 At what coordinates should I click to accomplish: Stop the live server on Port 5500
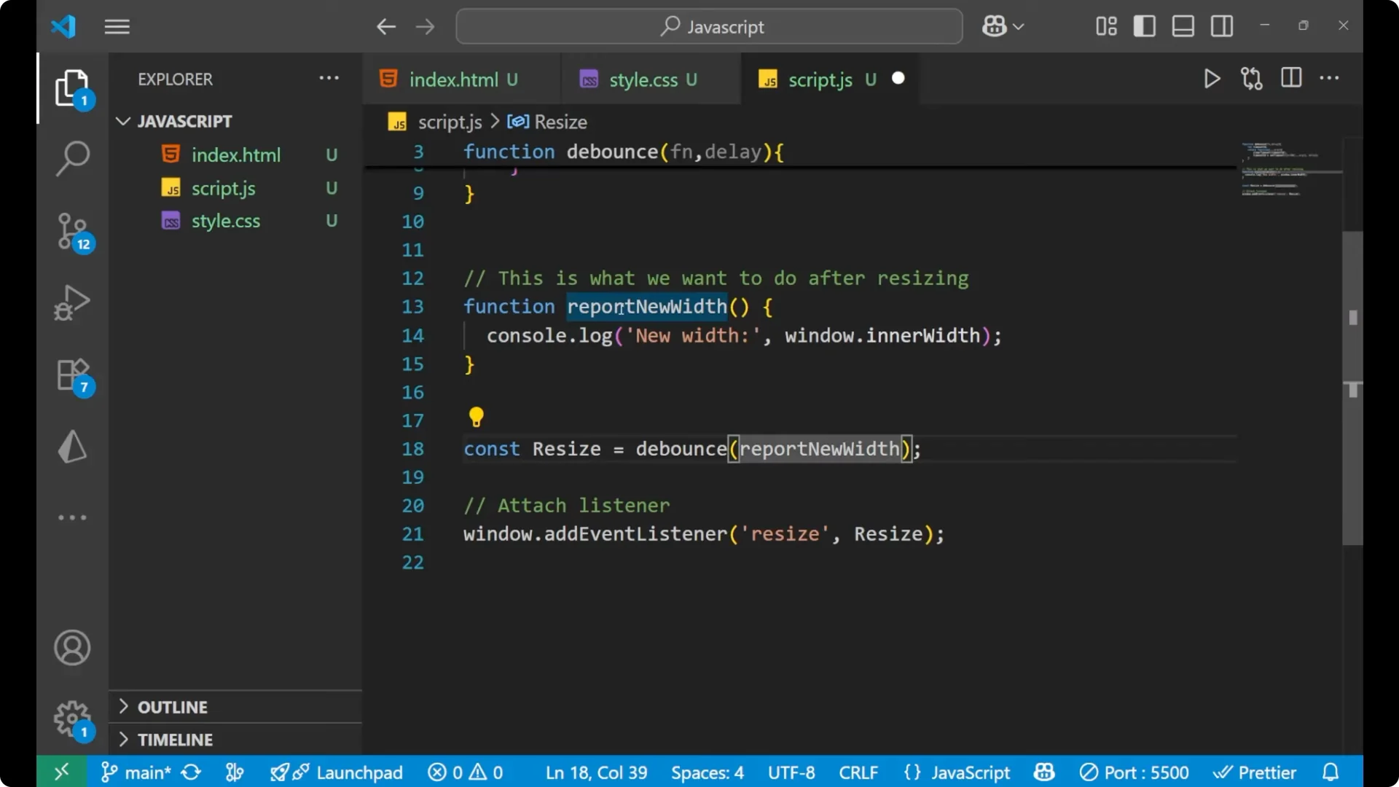tap(1135, 772)
